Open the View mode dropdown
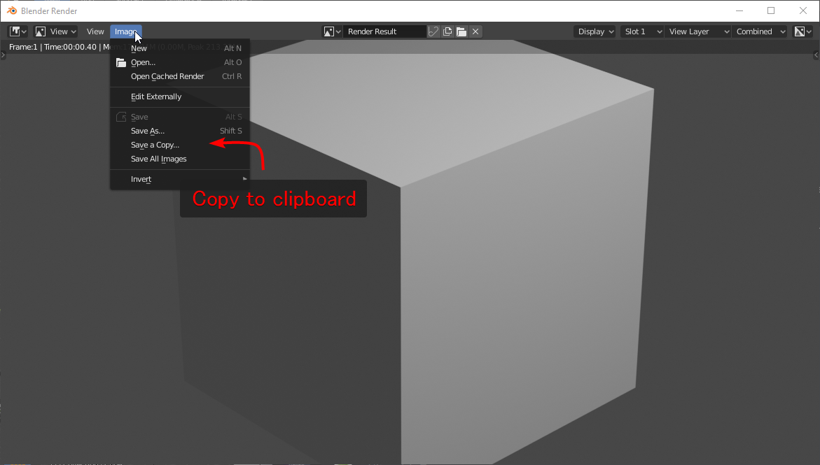The image size is (820, 465). [x=55, y=31]
